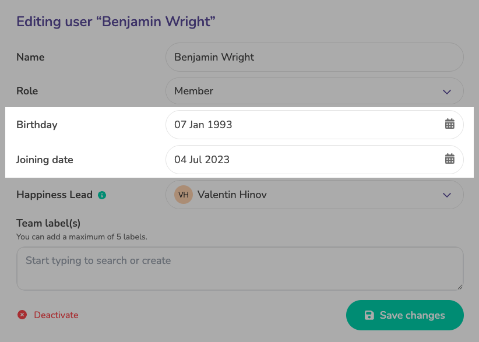Click the Happiness Lead label text
The width and height of the screenshot is (479, 342).
pos(54,195)
